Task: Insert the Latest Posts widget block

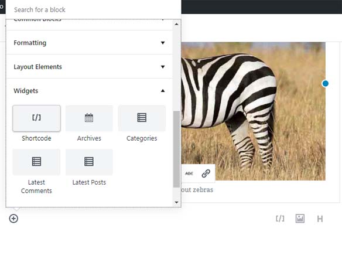Action: coord(89,168)
